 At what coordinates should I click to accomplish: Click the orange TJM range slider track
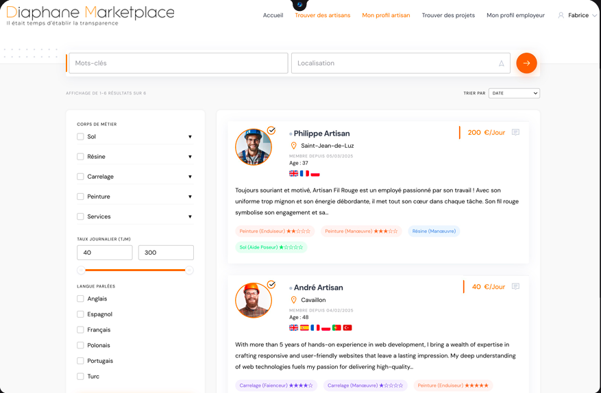[135, 270]
